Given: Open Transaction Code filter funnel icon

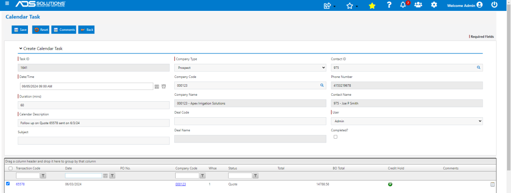Looking at the screenshot, I should [x=43, y=176].
